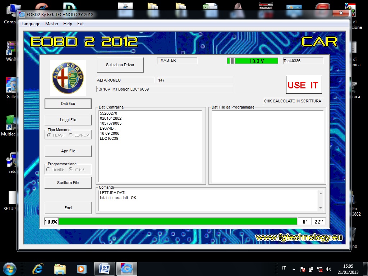Open the Language menu
This screenshot has width=368, height=276.
31,24
